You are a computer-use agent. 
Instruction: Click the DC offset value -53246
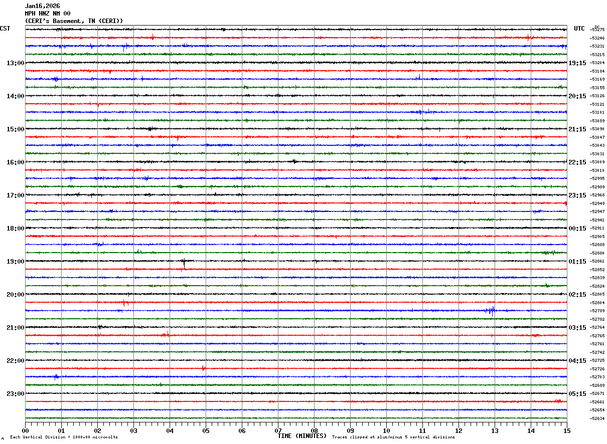coord(597,38)
